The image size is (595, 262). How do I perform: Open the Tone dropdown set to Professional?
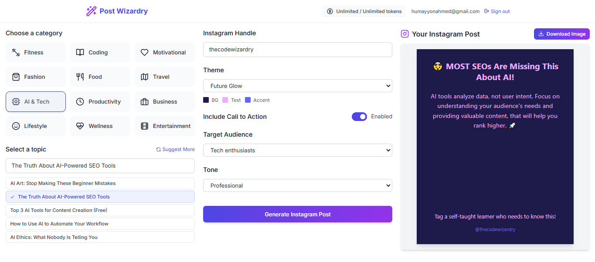297,185
